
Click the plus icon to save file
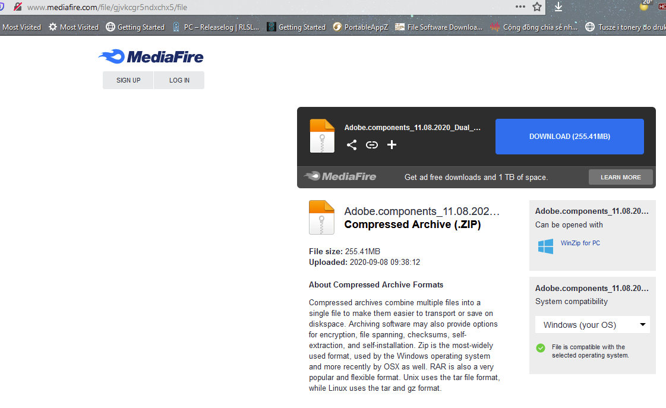(x=392, y=145)
